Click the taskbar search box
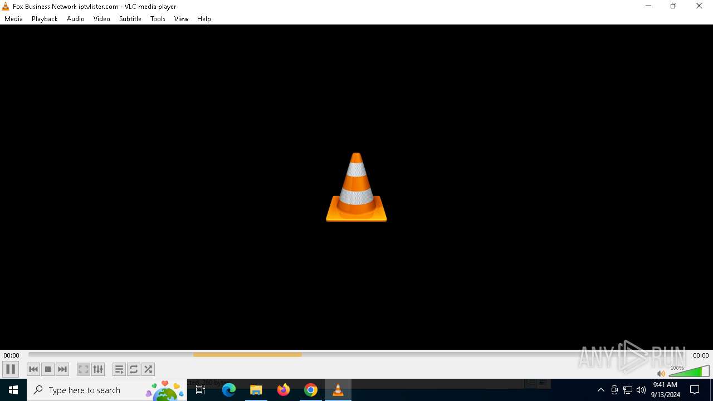 [x=107, y=390]
